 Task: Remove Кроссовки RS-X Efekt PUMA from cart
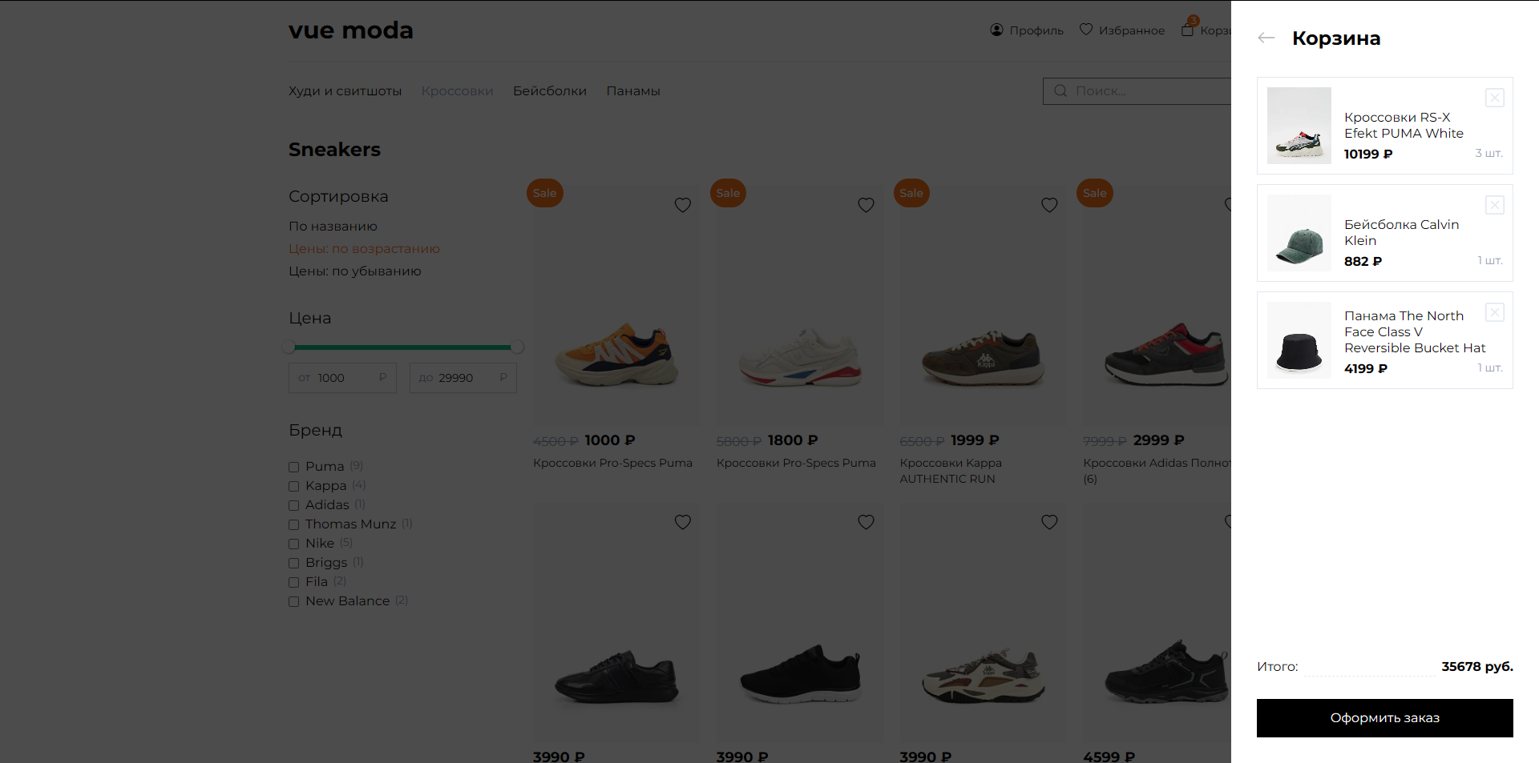pos(1494,98)
